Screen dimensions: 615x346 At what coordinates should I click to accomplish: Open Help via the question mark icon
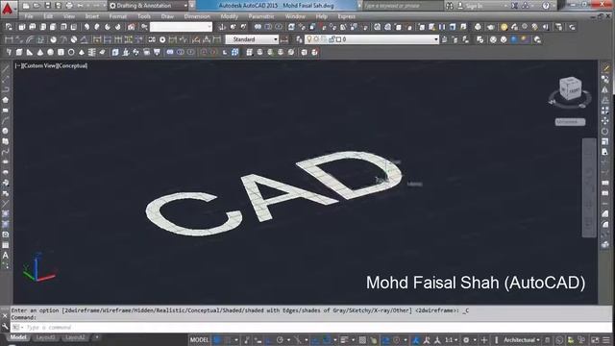[546, 6]
